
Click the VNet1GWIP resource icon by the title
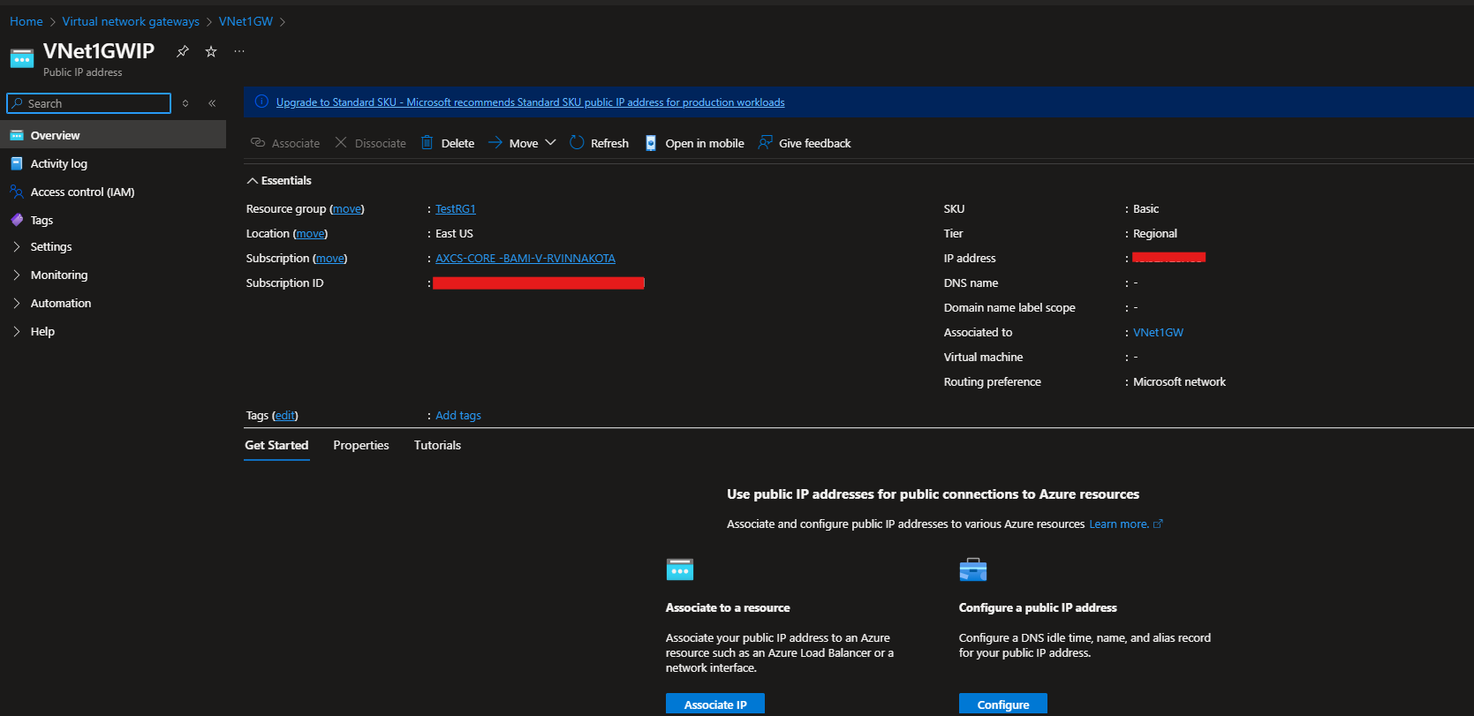[x=22, y=59]
